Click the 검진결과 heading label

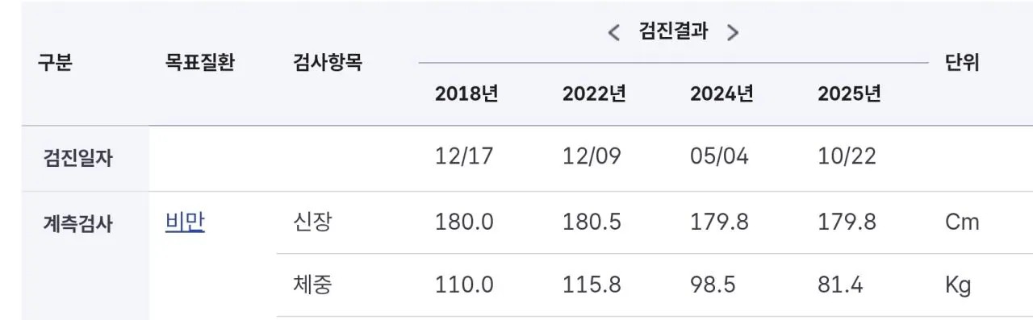[673, 31]
